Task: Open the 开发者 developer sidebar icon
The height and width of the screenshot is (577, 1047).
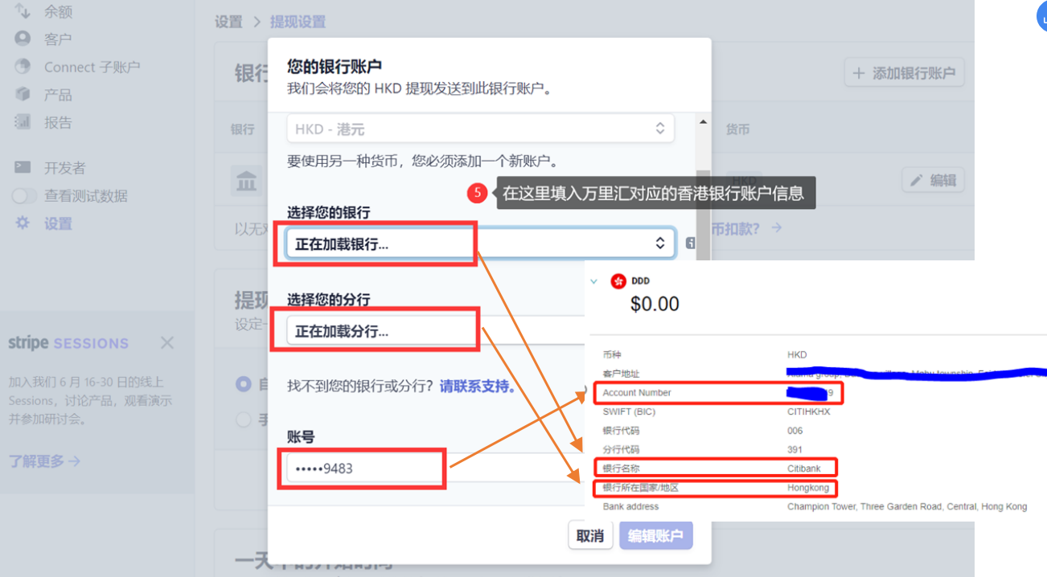Action: (x=22, y=167)
